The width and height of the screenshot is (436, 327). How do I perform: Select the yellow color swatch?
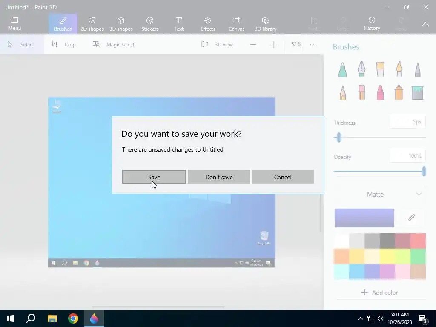click(x=387, y=256)
